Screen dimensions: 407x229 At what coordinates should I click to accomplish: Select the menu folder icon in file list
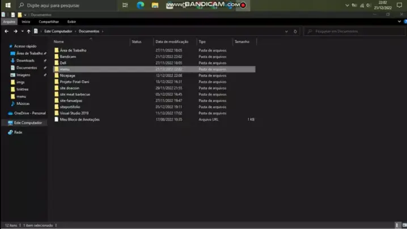tap(57, 69)
